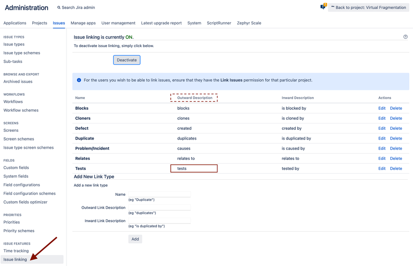The height and width of the screenshot is (266, 413).
Task: Click the Inward Description column header
Action: click(x=298, y=97)
